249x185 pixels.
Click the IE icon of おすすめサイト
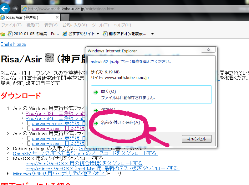65,34
